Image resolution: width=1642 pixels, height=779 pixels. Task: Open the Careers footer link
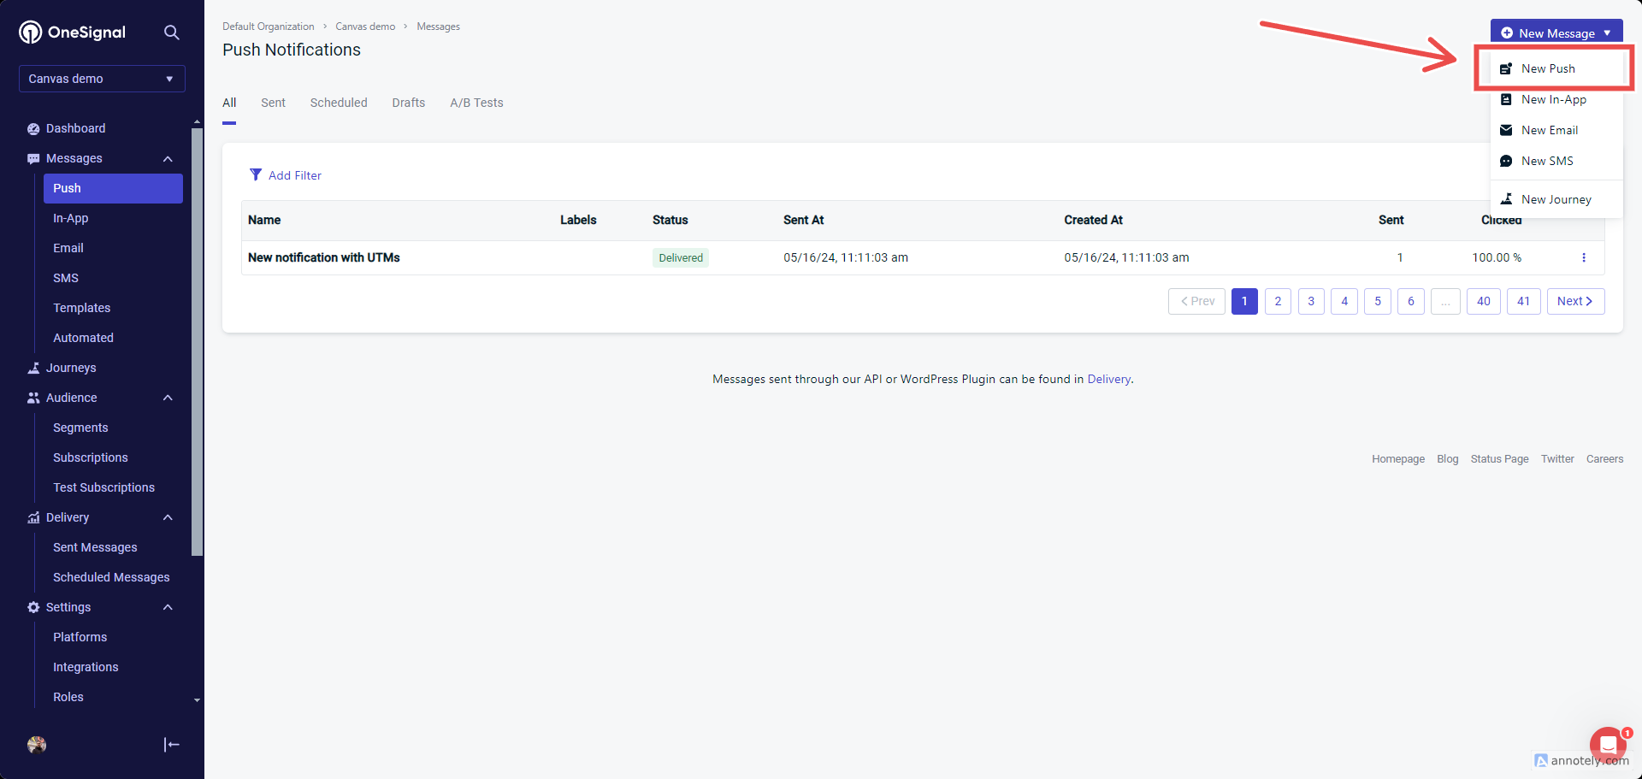coord(1604,459)
